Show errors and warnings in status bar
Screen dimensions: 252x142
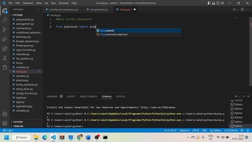[x=8, y=131]
